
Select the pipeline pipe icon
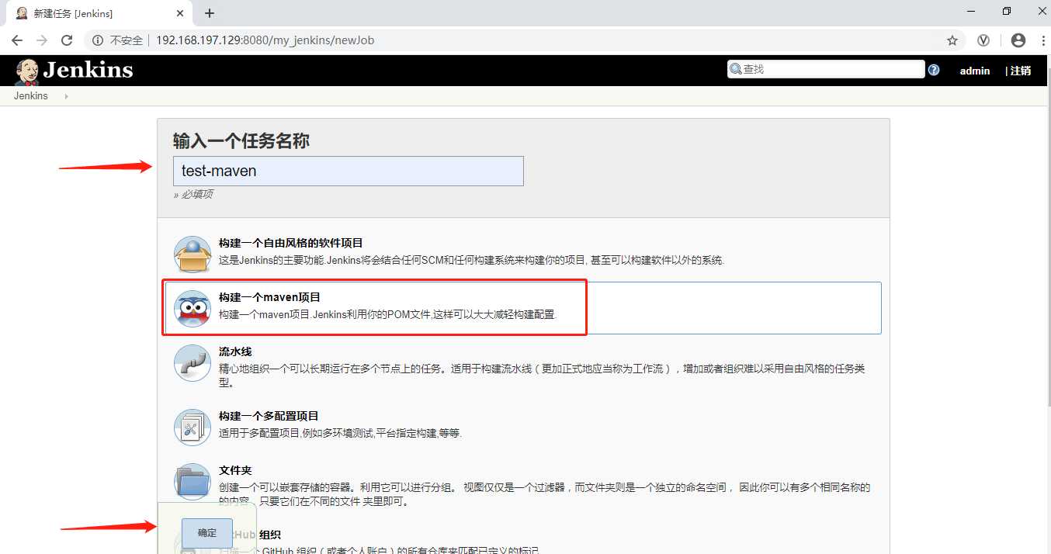tap(193, 363)
